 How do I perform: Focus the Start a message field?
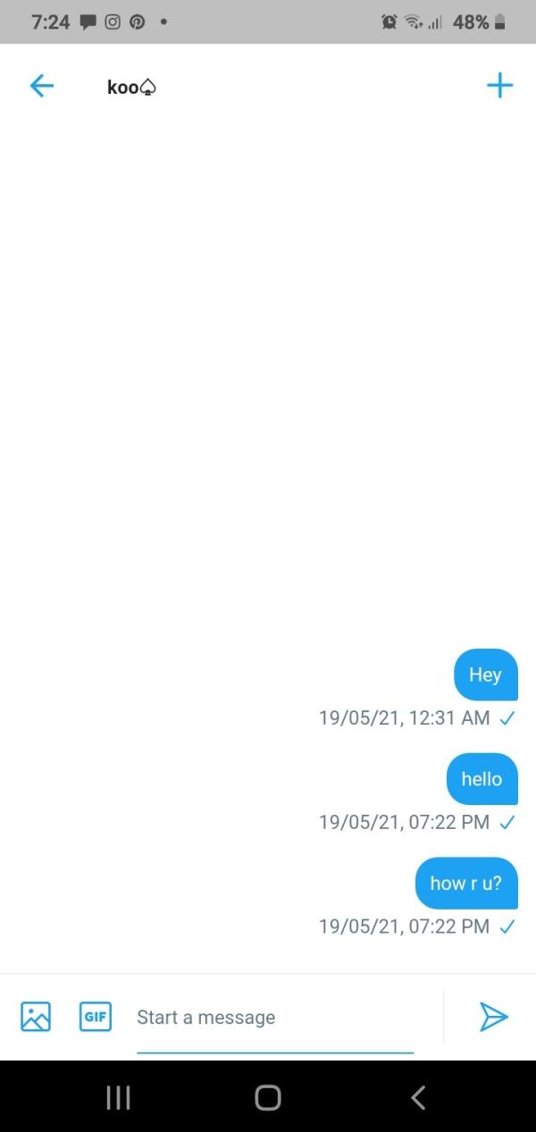275,1018
